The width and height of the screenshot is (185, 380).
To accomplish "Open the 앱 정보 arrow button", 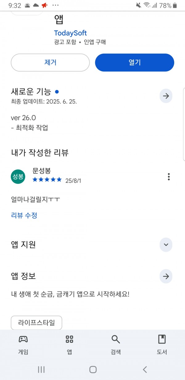I will click(x=166, y=276).
